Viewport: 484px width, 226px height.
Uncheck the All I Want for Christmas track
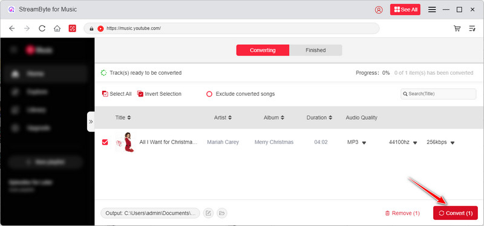coord(105,142)
